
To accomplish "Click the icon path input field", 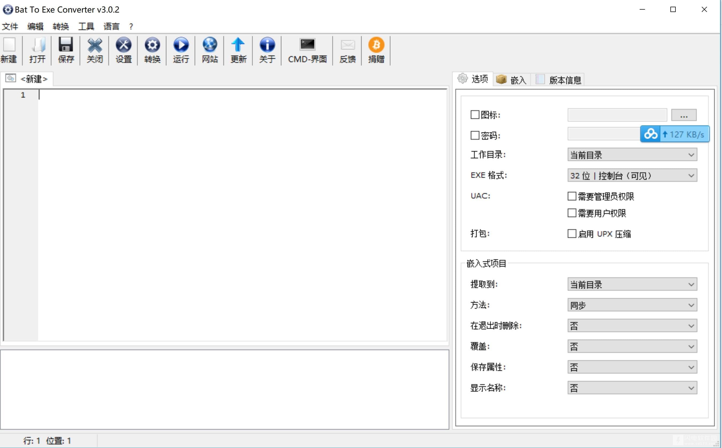I will [x=617, y=115].
